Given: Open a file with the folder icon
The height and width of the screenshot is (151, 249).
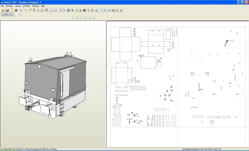Looking at the screenshot, I should pyautogui.click(x=3, y=10).
